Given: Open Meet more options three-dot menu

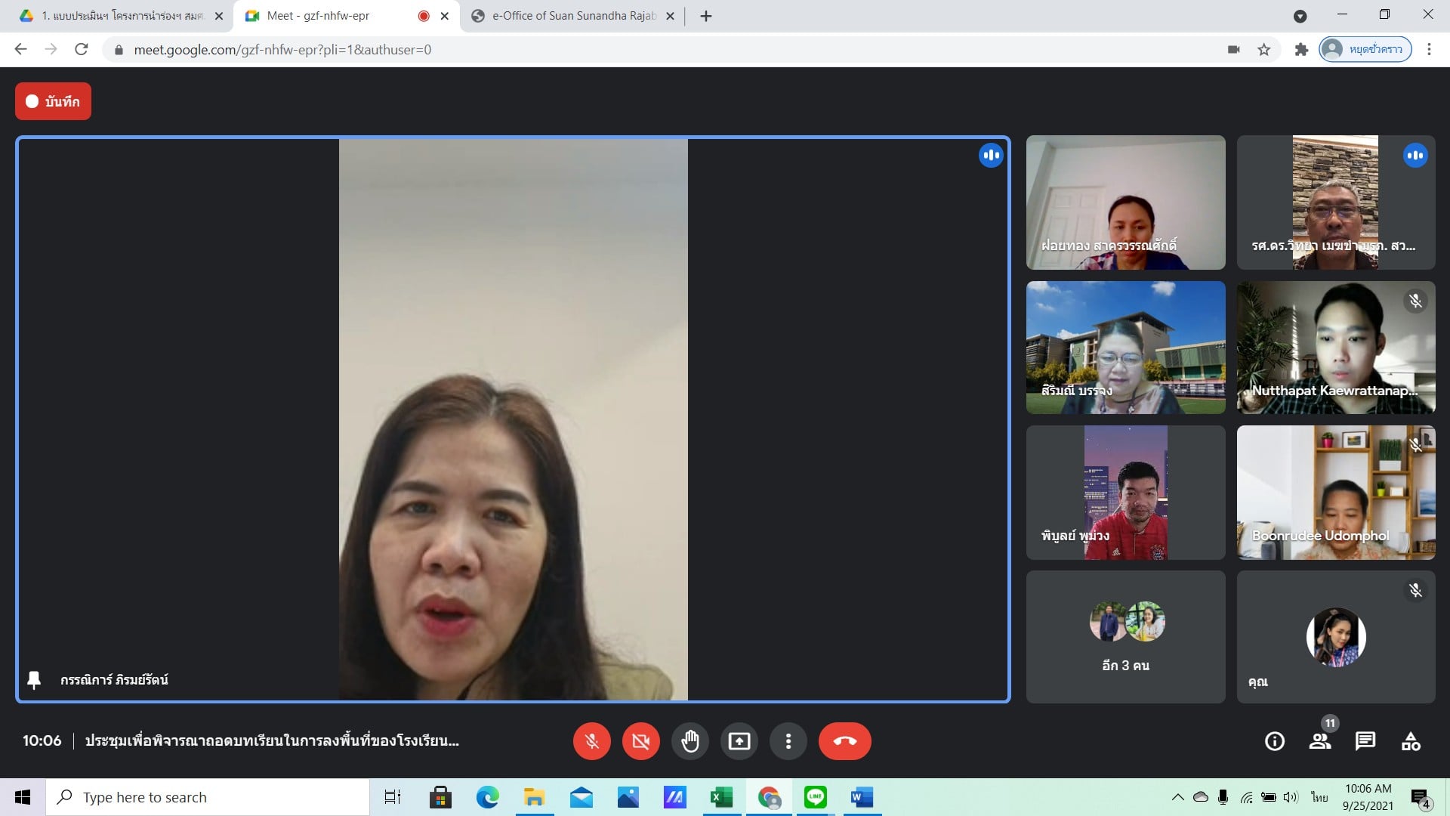Looking at the screenshot, I should coord(788,741).
